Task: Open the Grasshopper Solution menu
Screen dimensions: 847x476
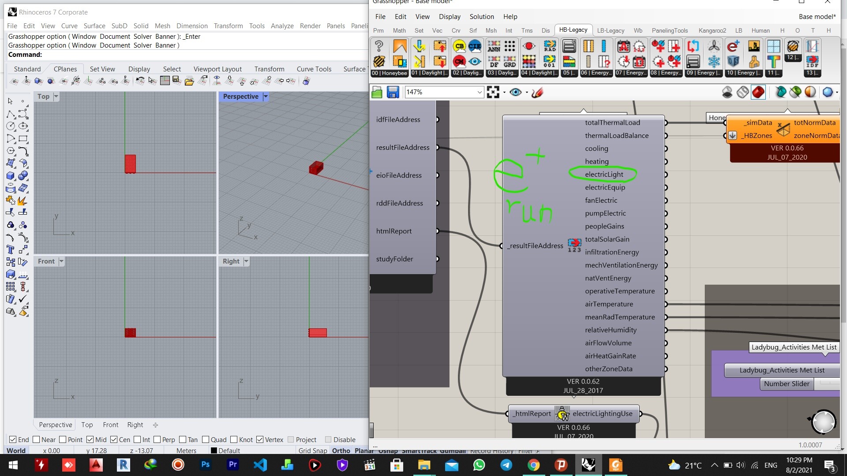Action: tap(482, 17)
